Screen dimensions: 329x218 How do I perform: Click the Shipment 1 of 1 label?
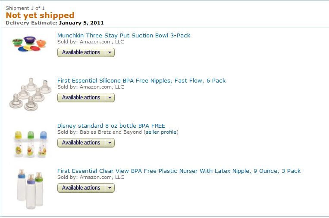pos(25,8)
